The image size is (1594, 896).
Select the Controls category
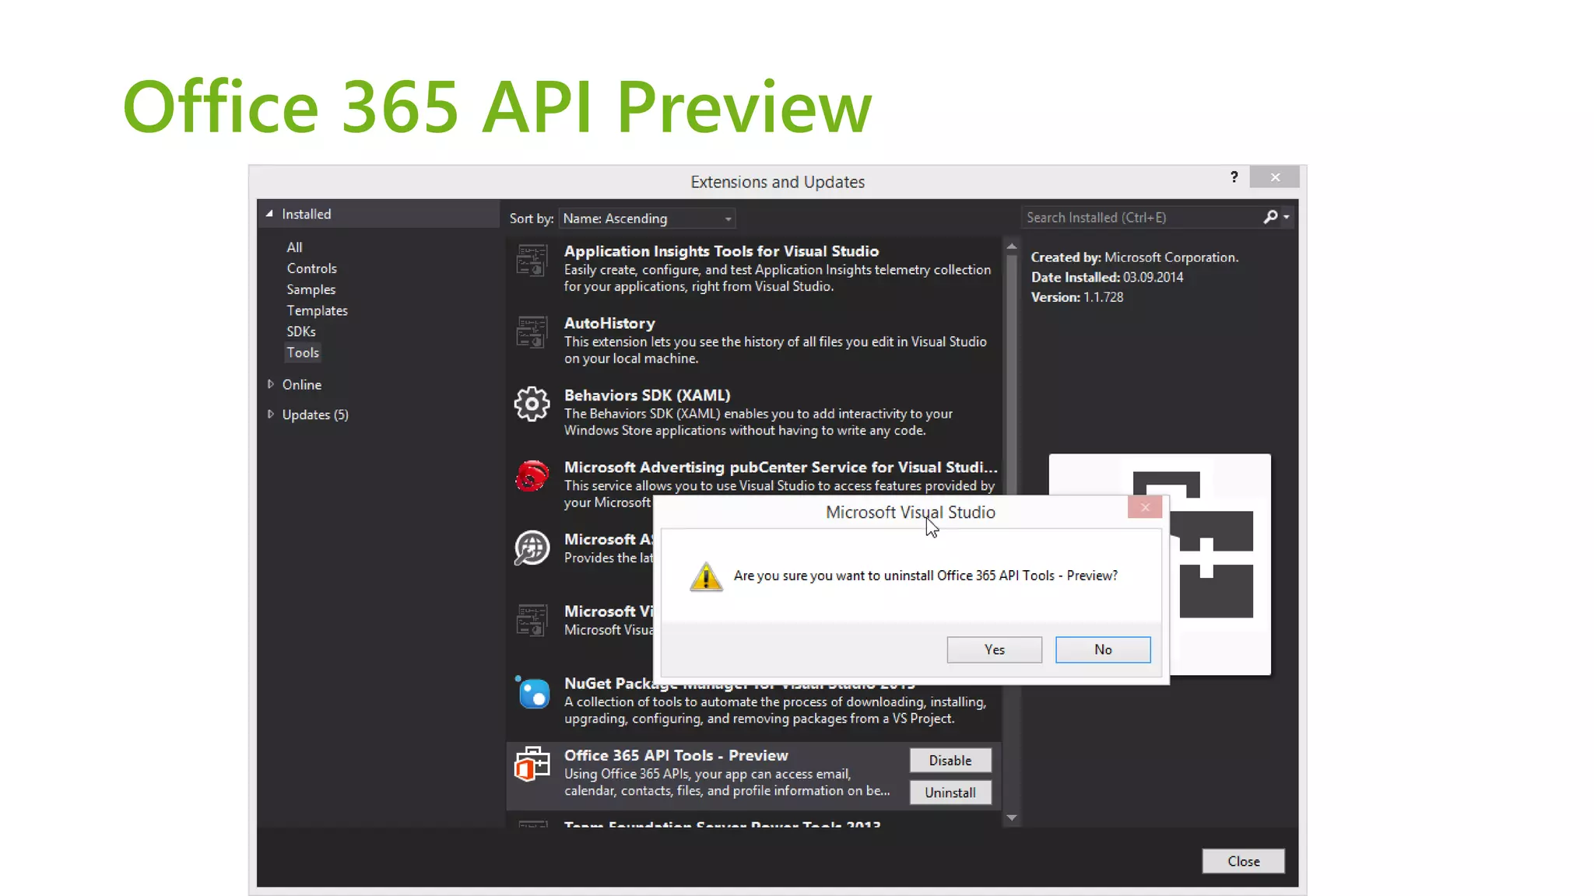[x=311, y=268]
